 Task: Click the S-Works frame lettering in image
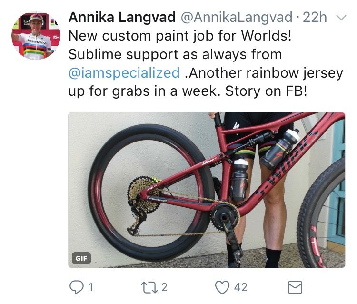[x=288, y=163]
